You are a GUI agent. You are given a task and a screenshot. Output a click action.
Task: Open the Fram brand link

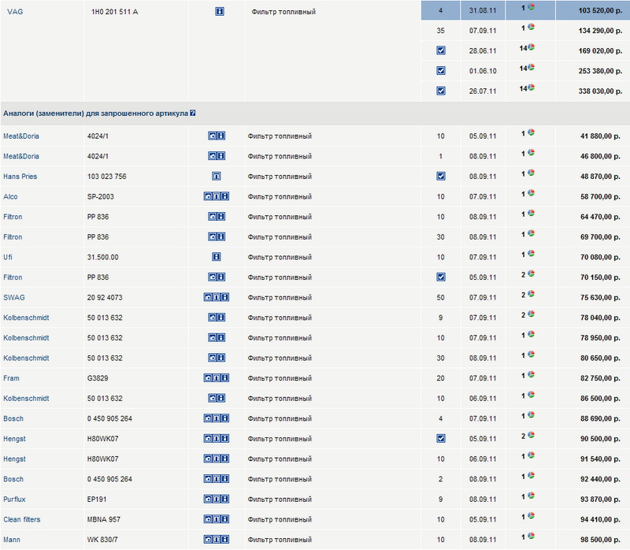(x=11, y=378)
